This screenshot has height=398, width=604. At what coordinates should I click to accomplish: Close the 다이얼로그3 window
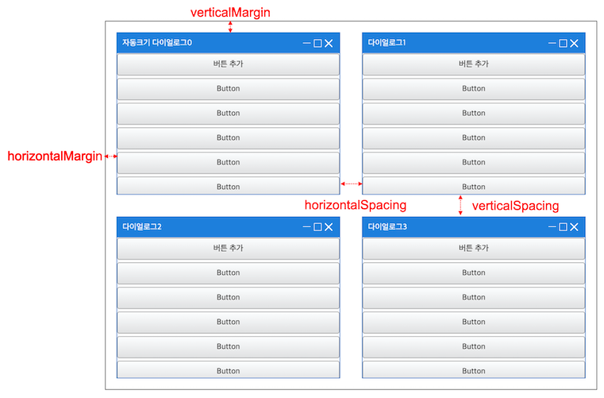tap(574, 227)
